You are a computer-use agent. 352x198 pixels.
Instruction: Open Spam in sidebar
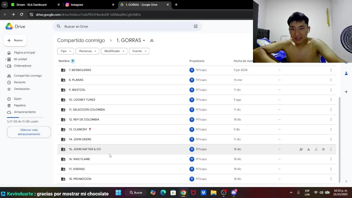[x=18, y=99]
